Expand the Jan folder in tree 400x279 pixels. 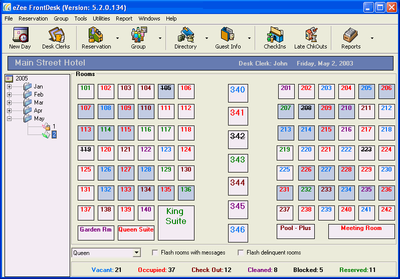click(x=9, y=86)
